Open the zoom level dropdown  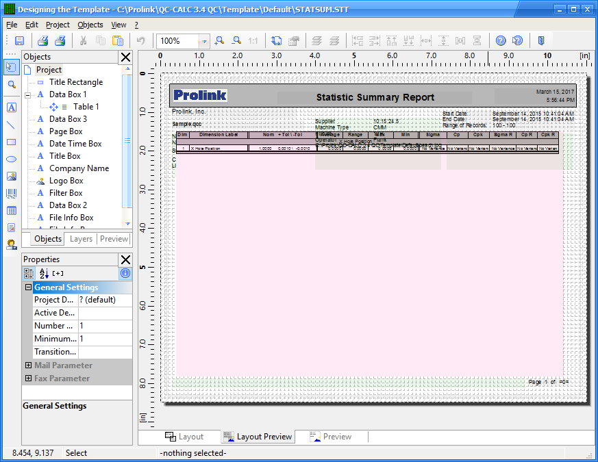tap(204, 41)
